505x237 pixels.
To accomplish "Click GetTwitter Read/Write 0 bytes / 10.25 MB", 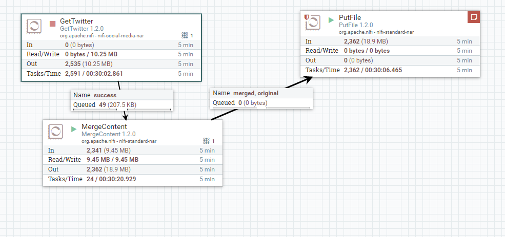I will pos(91,54).
